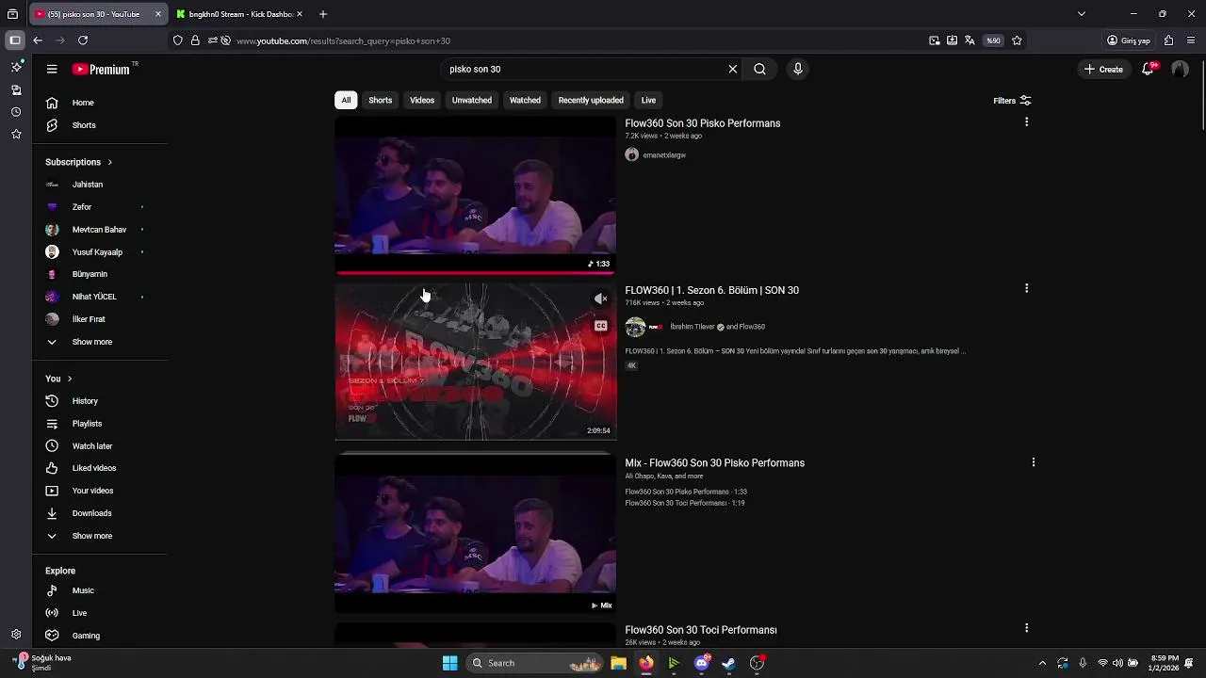Open Liked videos in sidebar
This screenshot has height=678, width=1206.
pyautogui.click(x=94, y=468)
